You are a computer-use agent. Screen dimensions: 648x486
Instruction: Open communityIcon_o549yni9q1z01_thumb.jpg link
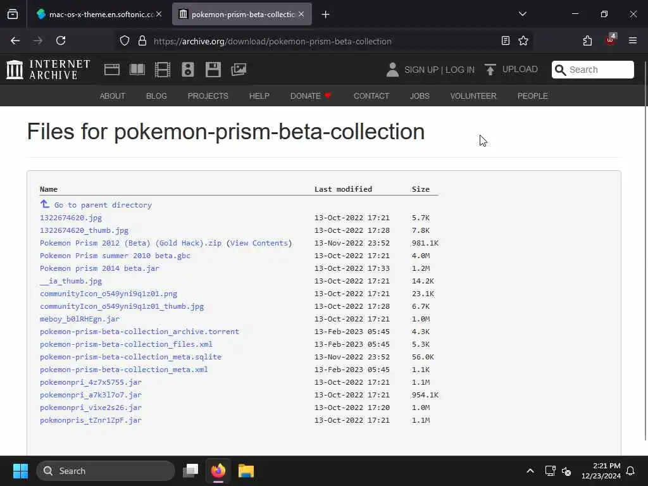click(122, 306)
